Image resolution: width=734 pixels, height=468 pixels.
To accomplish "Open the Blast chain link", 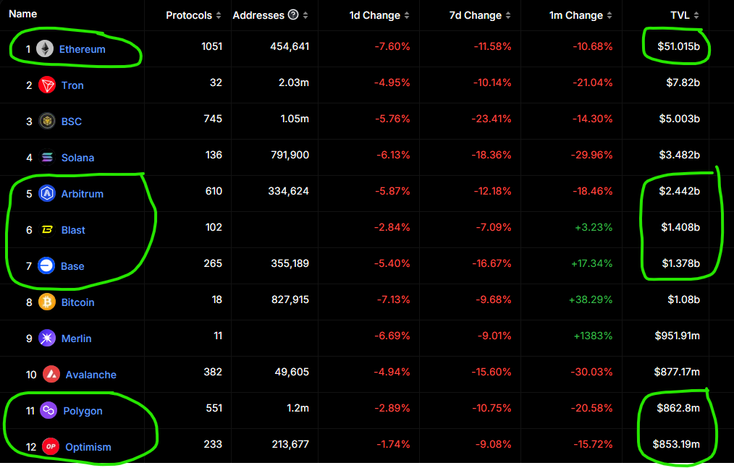I will [x=73, y=230].
